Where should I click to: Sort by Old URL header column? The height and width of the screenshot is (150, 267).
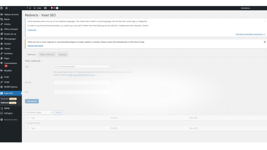[x=114, y=118]
